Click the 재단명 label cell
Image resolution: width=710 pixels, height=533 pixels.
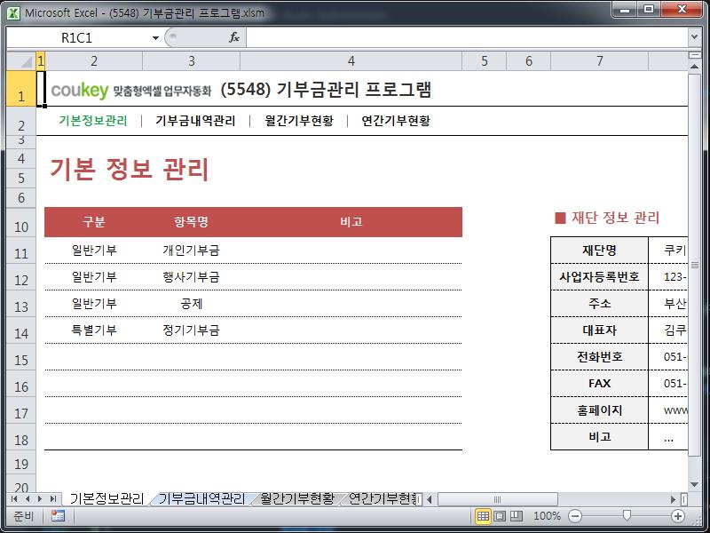pos(600,251)
